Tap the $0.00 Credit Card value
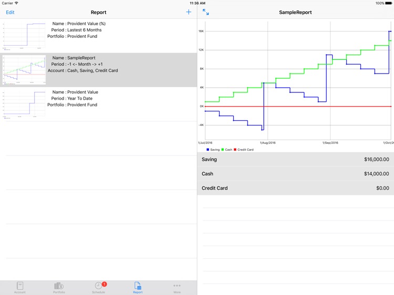 pyautogui.click(x=382, y=188)
